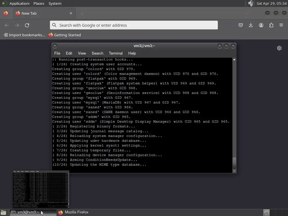Click the magnifier icon in the address bar
This screenshot has height=216, width=288.
click(x=54, y=25)
